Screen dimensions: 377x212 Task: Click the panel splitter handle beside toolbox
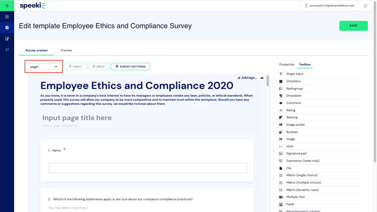[274, 150]
